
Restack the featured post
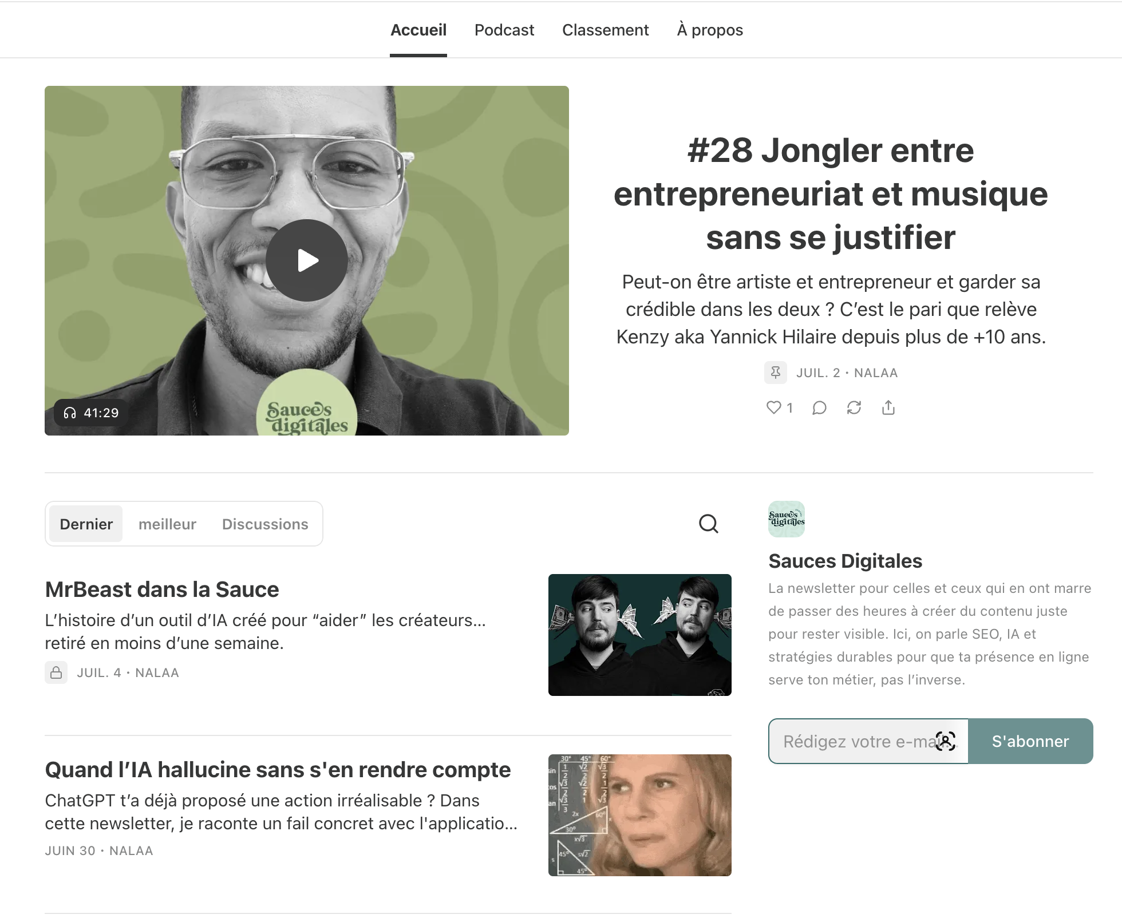tap(854, 407)
